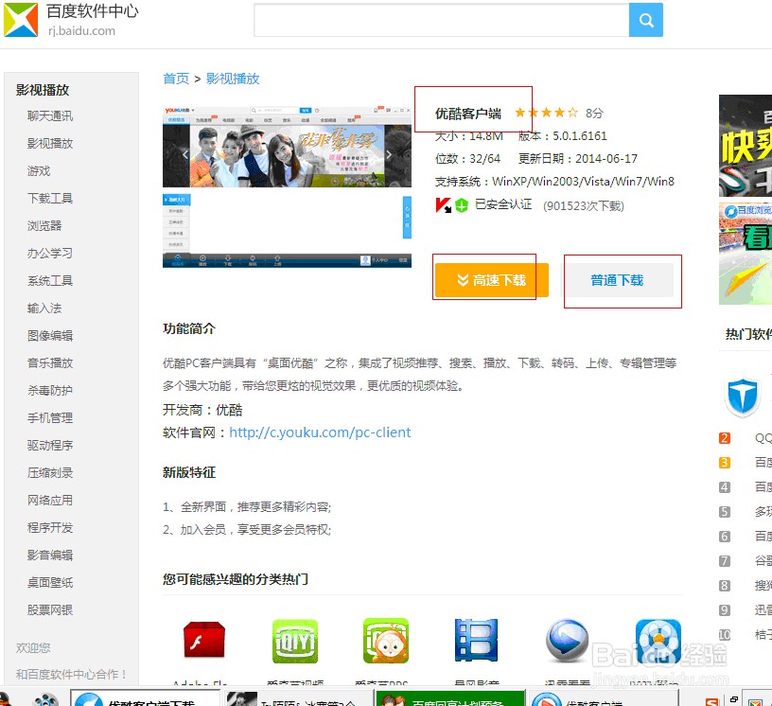Screen dimensions: 772x706
Task: Open 驱动程序 category
Action: (x=50, y=446)
